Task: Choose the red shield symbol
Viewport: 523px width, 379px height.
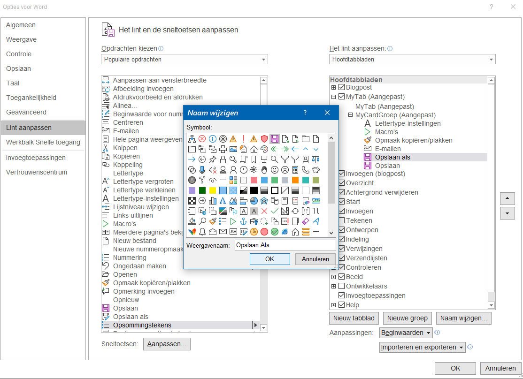Action: tap(264, 139)
